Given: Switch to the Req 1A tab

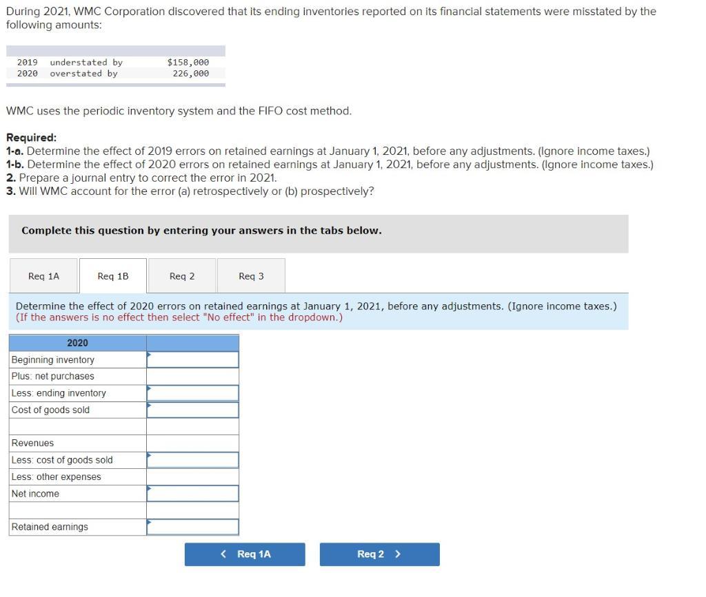Looking at the screenshot, I should [x=43, y=275].
